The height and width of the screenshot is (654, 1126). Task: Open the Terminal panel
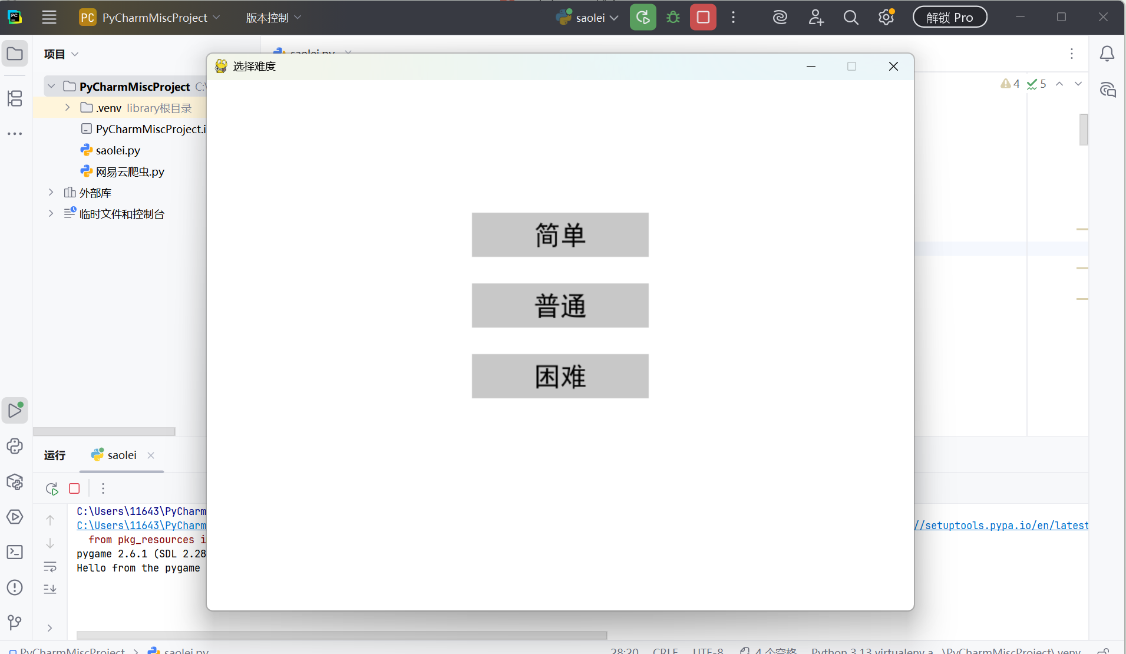pyautogui.click(x=15, y=552)
